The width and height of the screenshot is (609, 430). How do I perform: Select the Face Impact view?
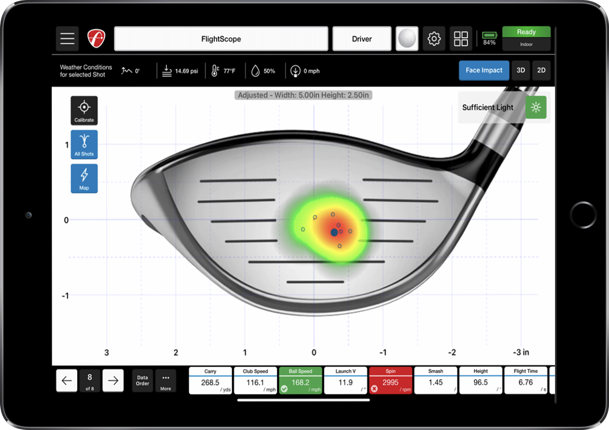pyautogui.click(x=484, y=70)
